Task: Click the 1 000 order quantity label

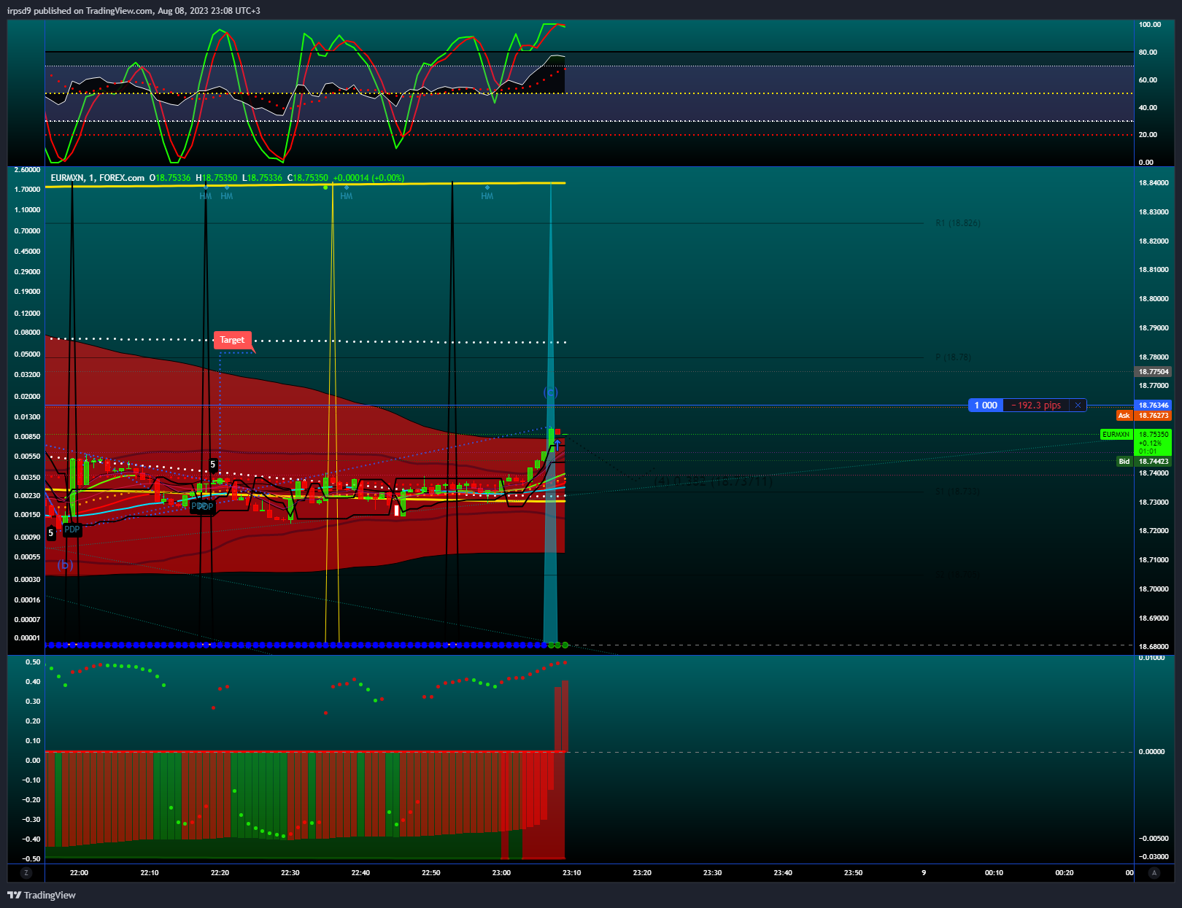Action: [986, 406]
